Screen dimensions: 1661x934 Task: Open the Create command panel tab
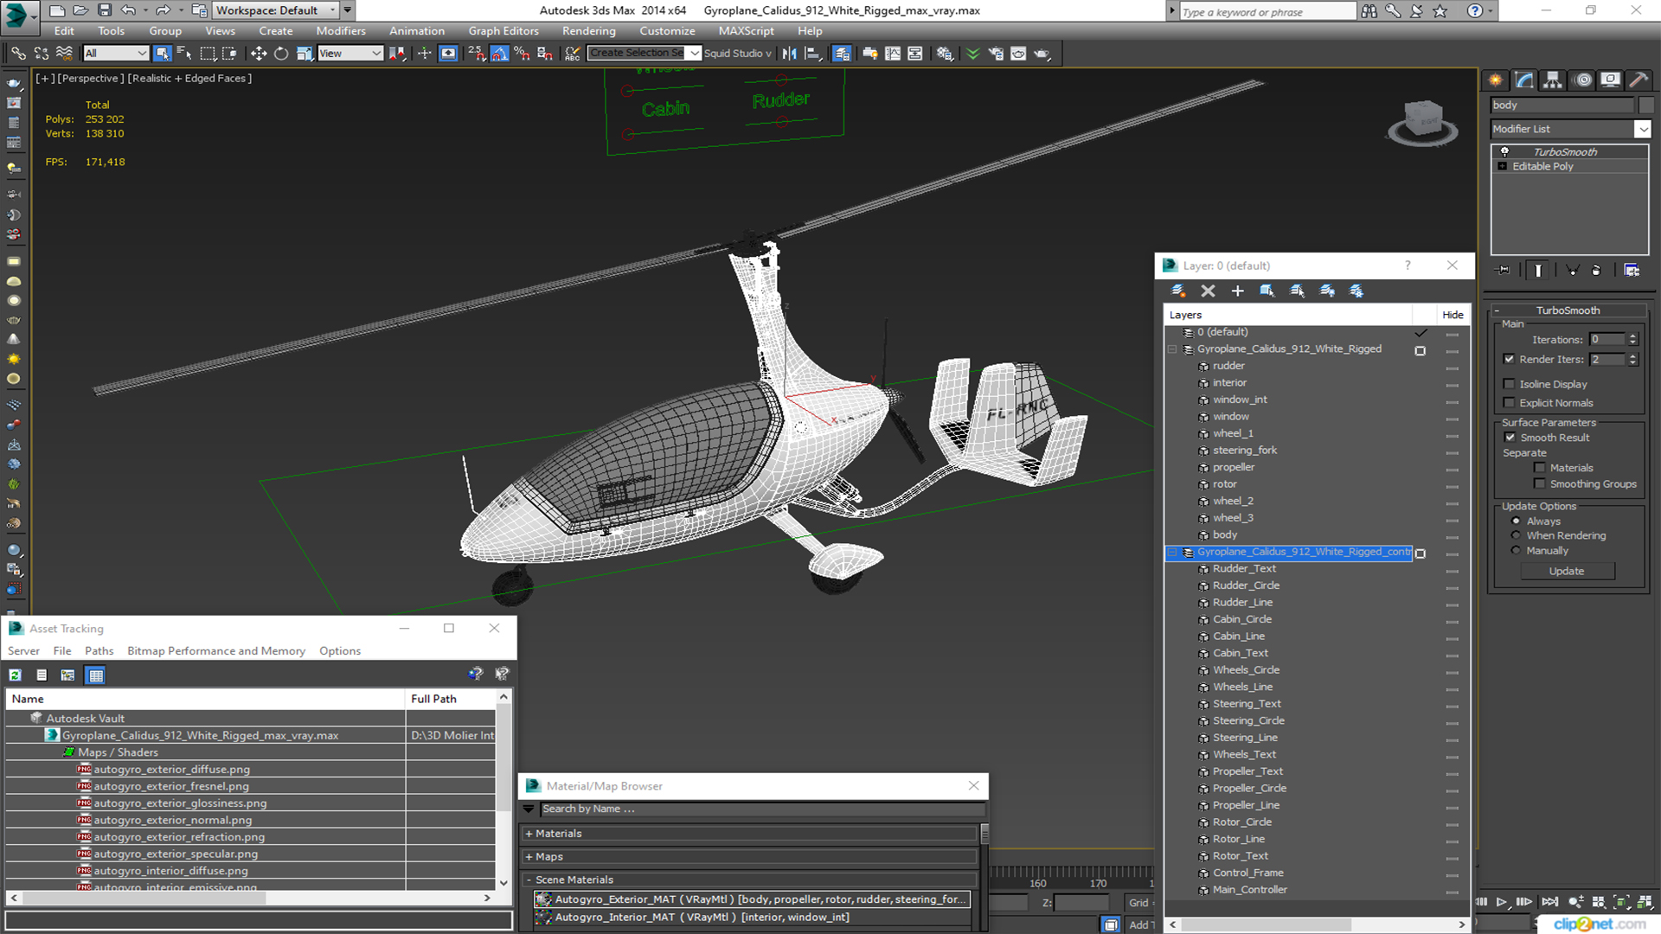coord(1496,80)
